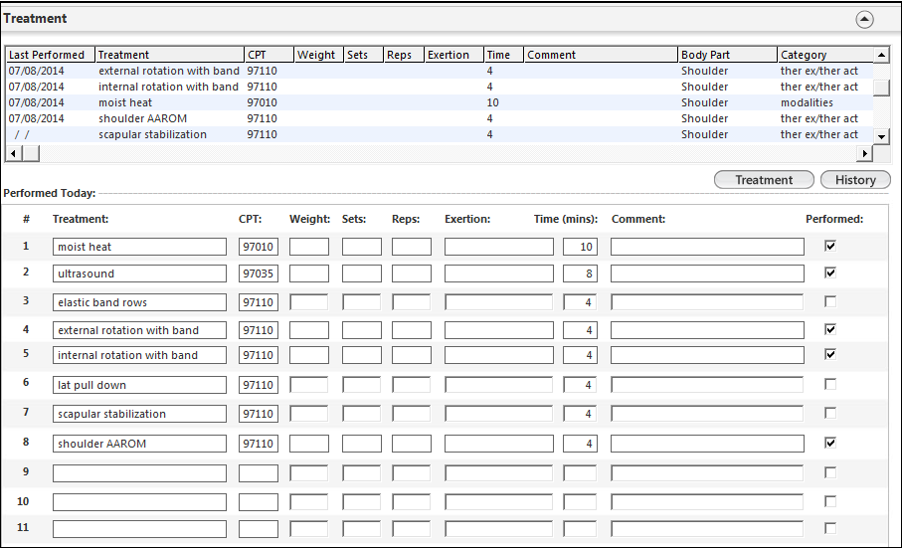Click horizontal scrollbar right arrow
The image size is (902, 548).
pyautogui.click(x=864, y=153)
